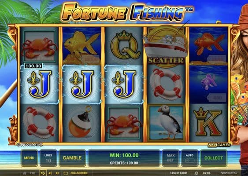The height and width of the screenshot is (176, 248).
Task: Select the puffin bird symbol
Action: pos(166,123)
